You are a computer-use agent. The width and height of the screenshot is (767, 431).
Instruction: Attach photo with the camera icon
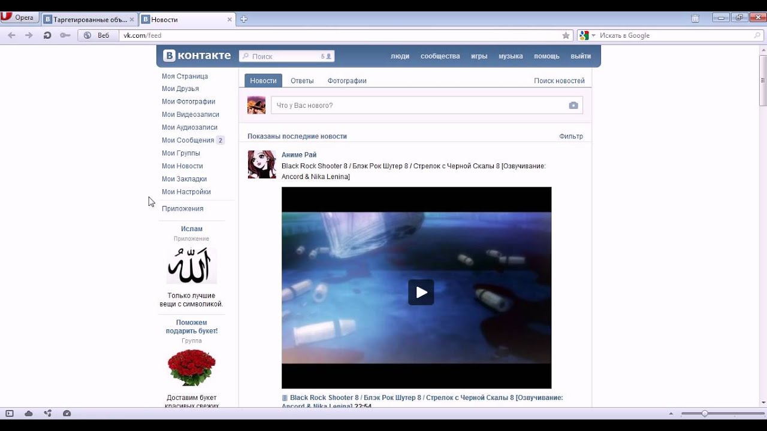click(x=573, y=105)
